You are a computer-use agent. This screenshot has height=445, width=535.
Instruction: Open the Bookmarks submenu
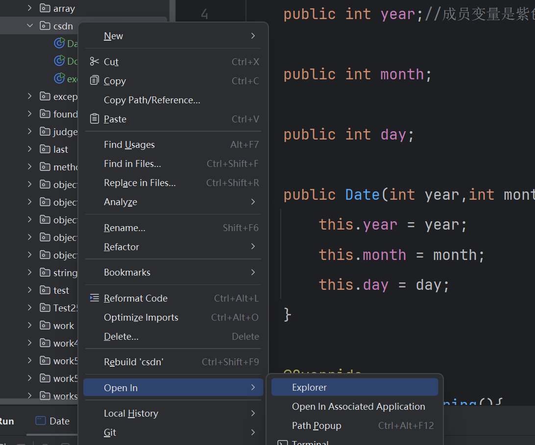pos(173,273)
